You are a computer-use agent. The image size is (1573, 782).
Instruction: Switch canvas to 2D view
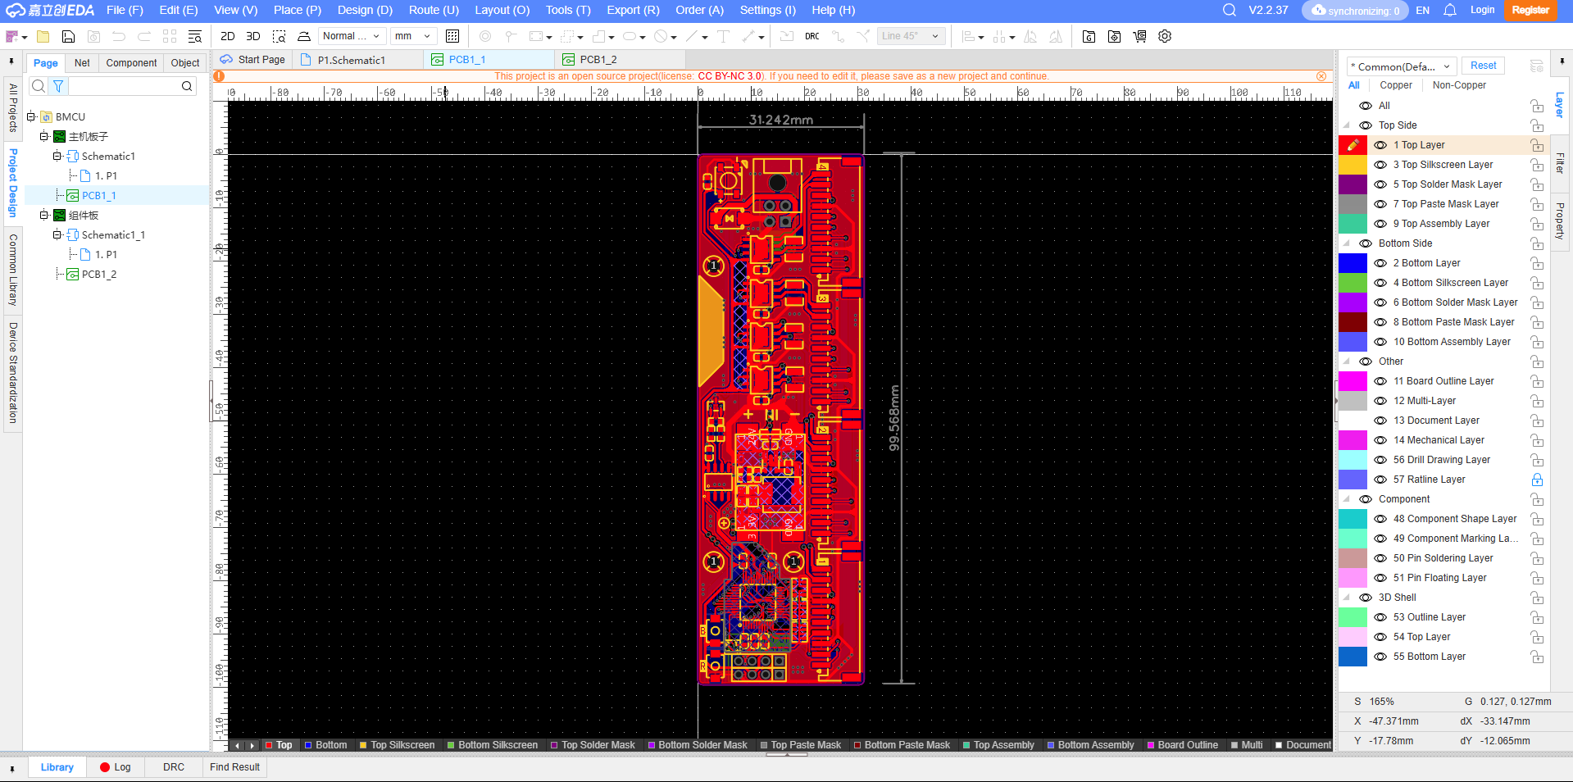pos(228,36)
